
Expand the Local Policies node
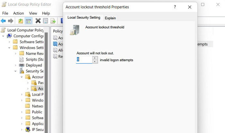point(22,94)
